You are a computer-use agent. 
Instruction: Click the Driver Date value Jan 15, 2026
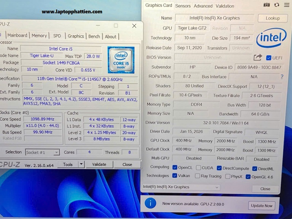191,131
